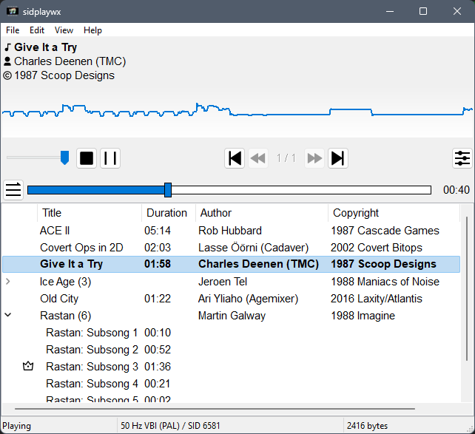Sort playlist by Copyright column header

pos(394,213)
